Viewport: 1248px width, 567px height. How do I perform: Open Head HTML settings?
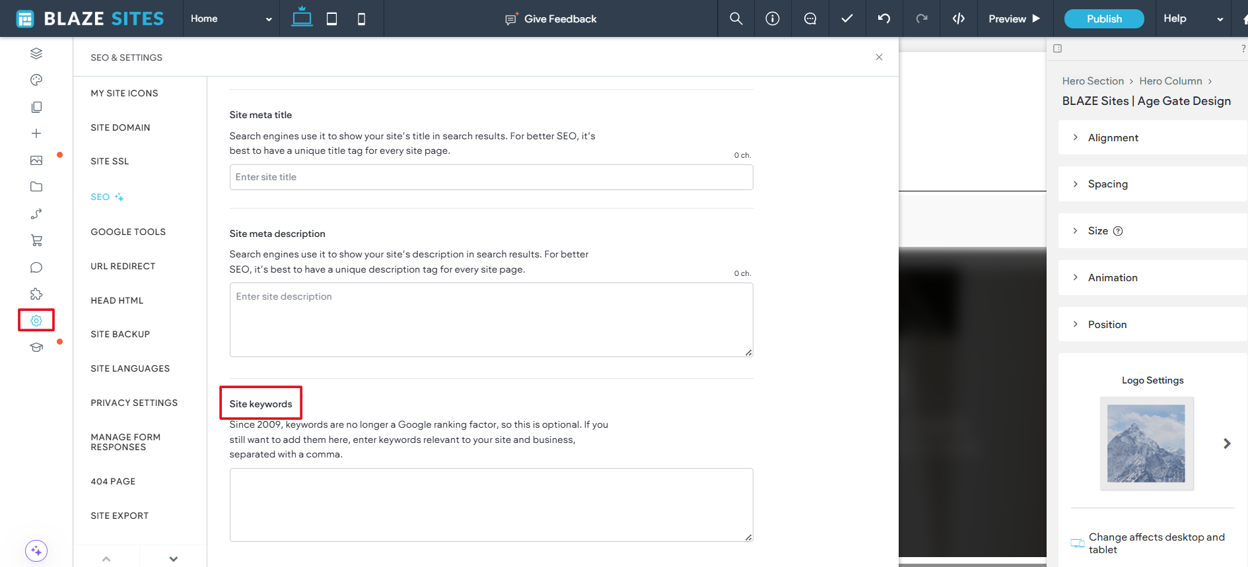point(117,300)
